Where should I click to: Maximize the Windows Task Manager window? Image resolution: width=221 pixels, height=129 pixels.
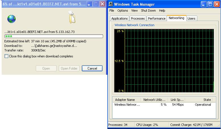210,4
